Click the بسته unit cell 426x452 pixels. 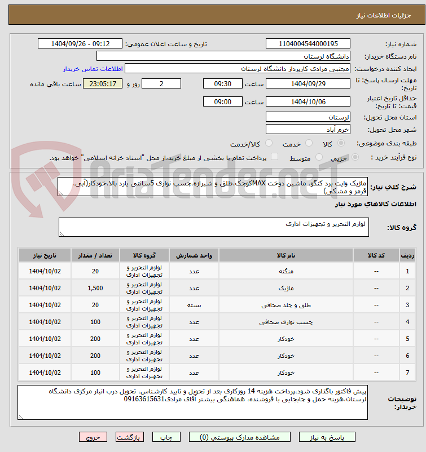[x=194, y=305]
